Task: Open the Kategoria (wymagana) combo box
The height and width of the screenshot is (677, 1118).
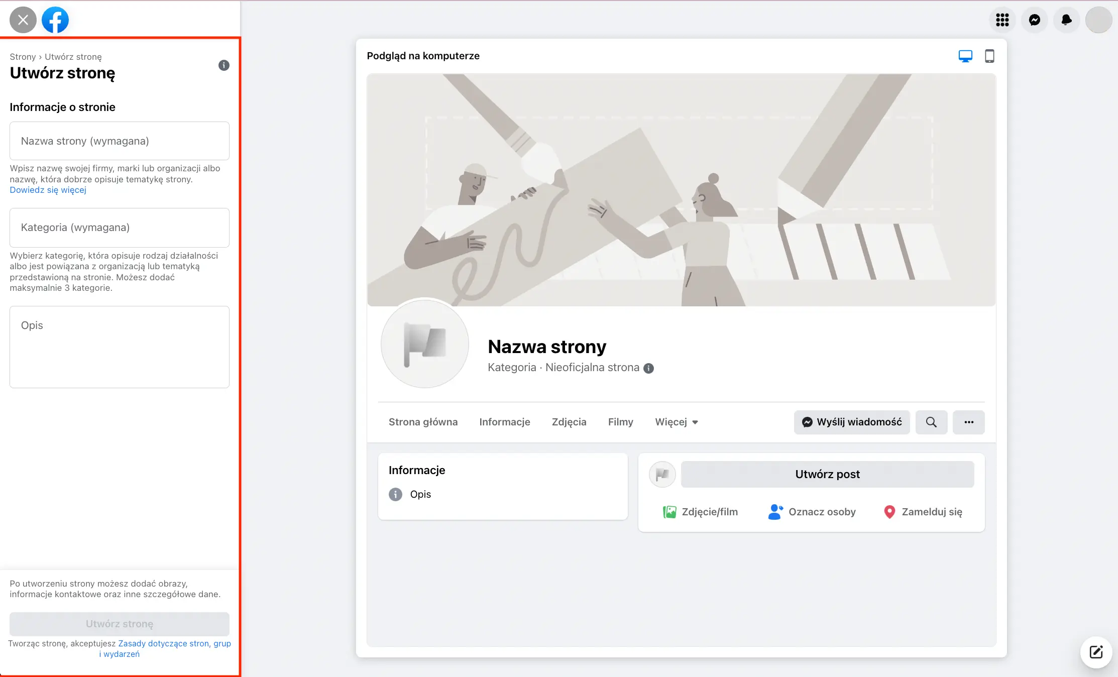Action: point(120,228)
